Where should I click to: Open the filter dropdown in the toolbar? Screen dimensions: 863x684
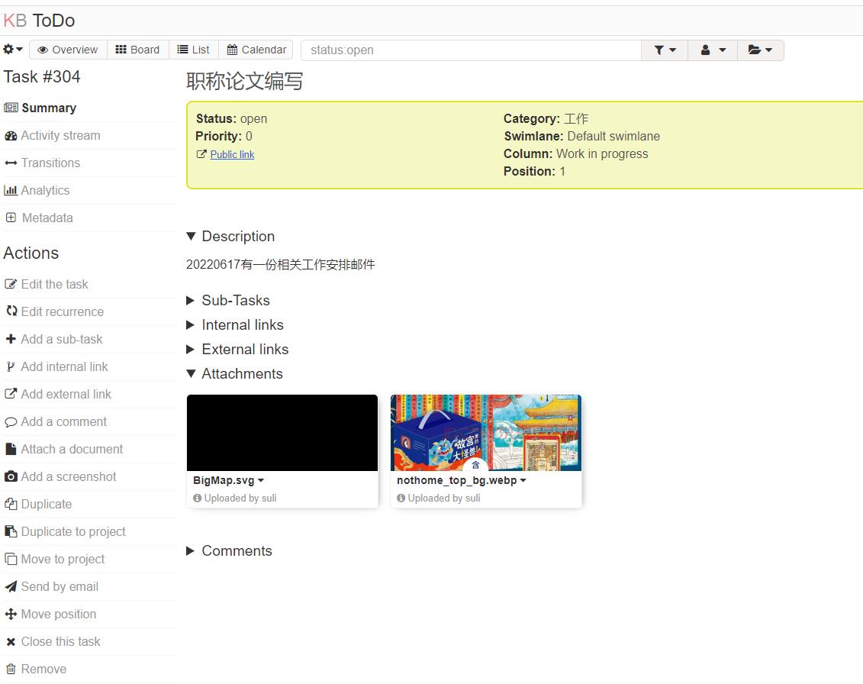coord(665,49)
